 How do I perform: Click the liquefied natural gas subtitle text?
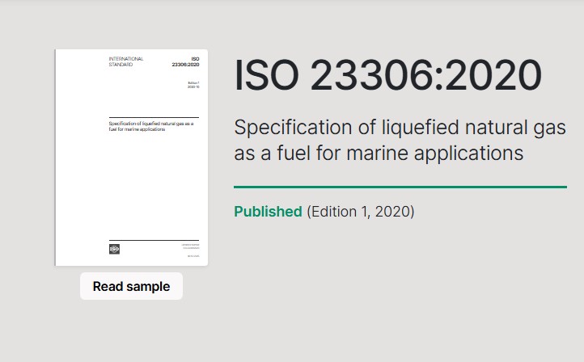(x=400, y=140)
